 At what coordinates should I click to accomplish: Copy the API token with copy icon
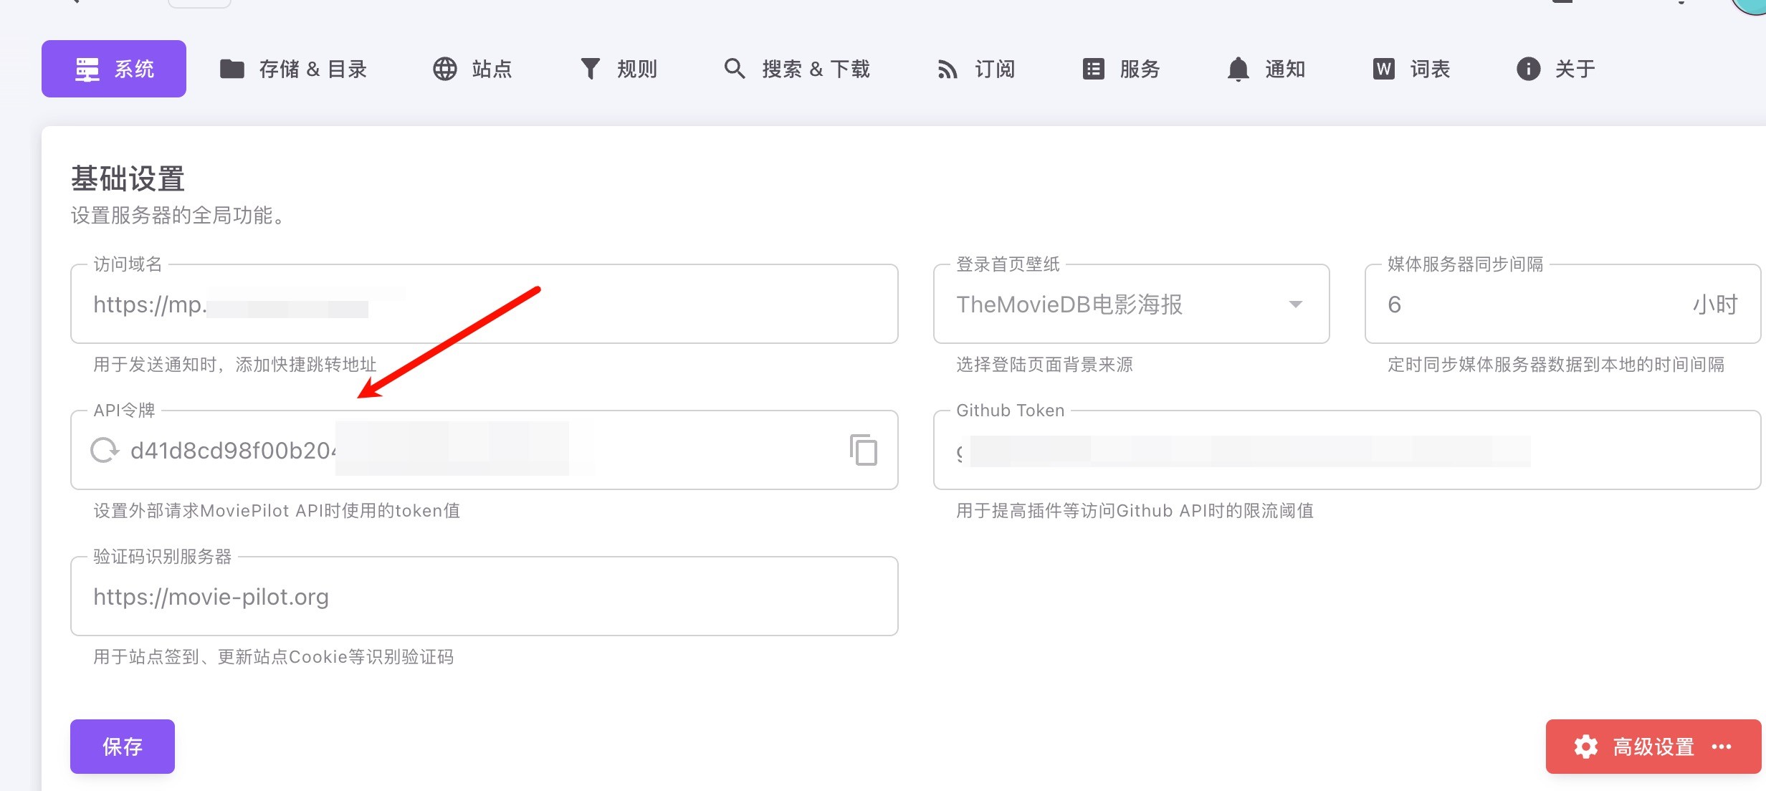point(864,450)
